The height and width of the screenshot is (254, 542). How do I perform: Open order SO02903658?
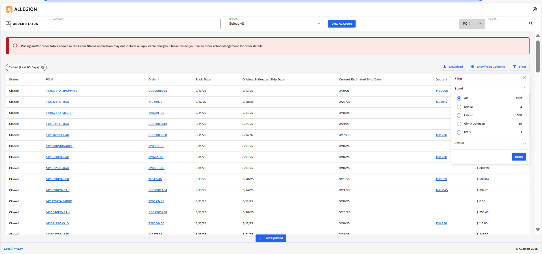pyautogui.click(x=158, y=135)
